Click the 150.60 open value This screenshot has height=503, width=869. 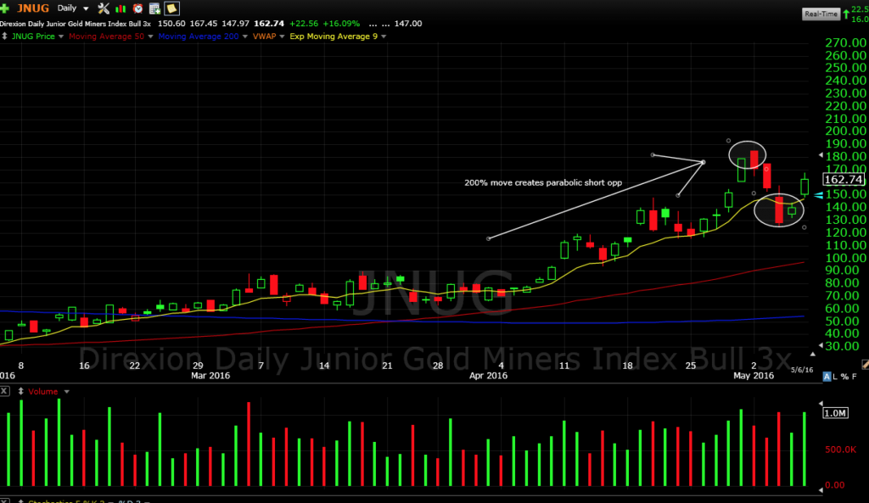(x=171, y=24)
